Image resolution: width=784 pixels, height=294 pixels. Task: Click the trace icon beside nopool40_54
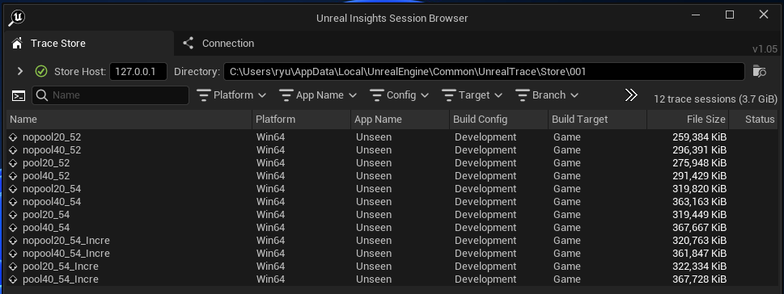[14, 202]
